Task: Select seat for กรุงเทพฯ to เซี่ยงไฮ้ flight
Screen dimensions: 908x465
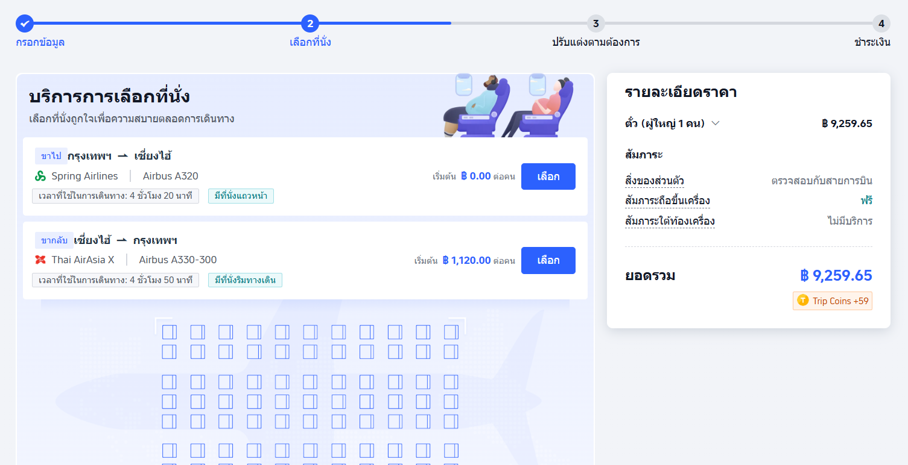Action: click(x=548, y=176)
